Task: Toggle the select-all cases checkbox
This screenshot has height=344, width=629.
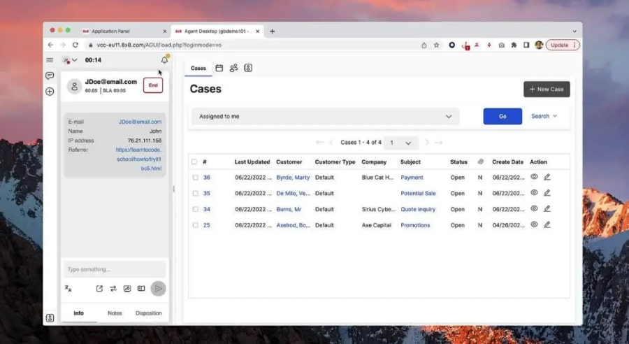Action: (194, 162)
